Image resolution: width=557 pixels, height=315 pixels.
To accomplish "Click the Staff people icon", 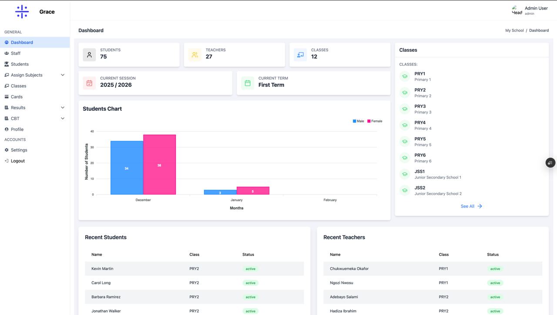I will pyautogui.click(x=7, y=53).
